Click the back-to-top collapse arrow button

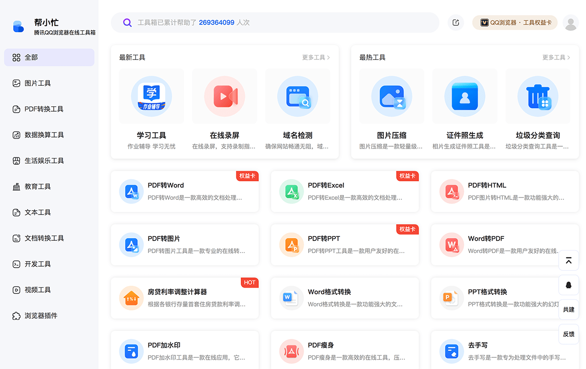[x=568, y=260]
